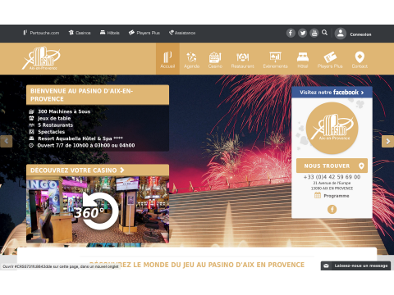Click the Programme calendar icon
Screen dimensions: 394x295
coord(318,195)
